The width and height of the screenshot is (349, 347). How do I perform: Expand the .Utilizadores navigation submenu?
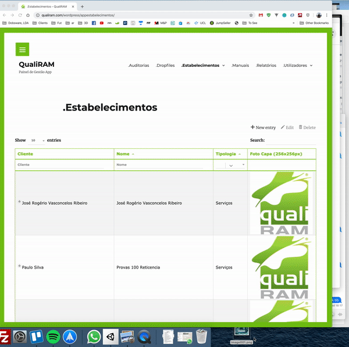pyautogui.click(x=297, y=66)
